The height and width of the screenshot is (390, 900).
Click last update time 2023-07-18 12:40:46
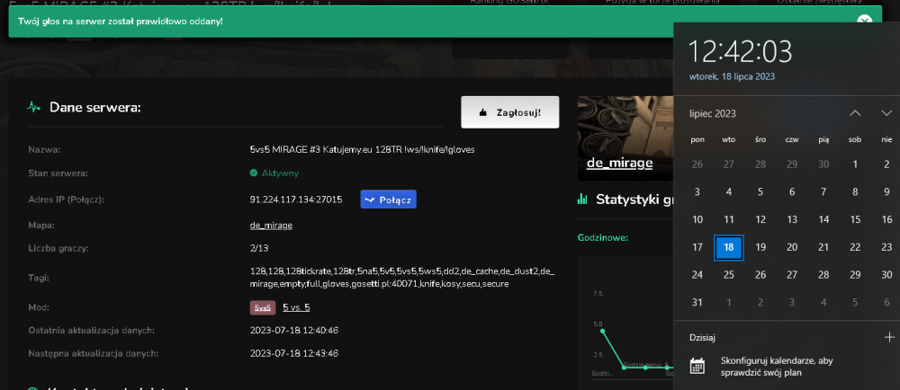click(x=294, y=331)
